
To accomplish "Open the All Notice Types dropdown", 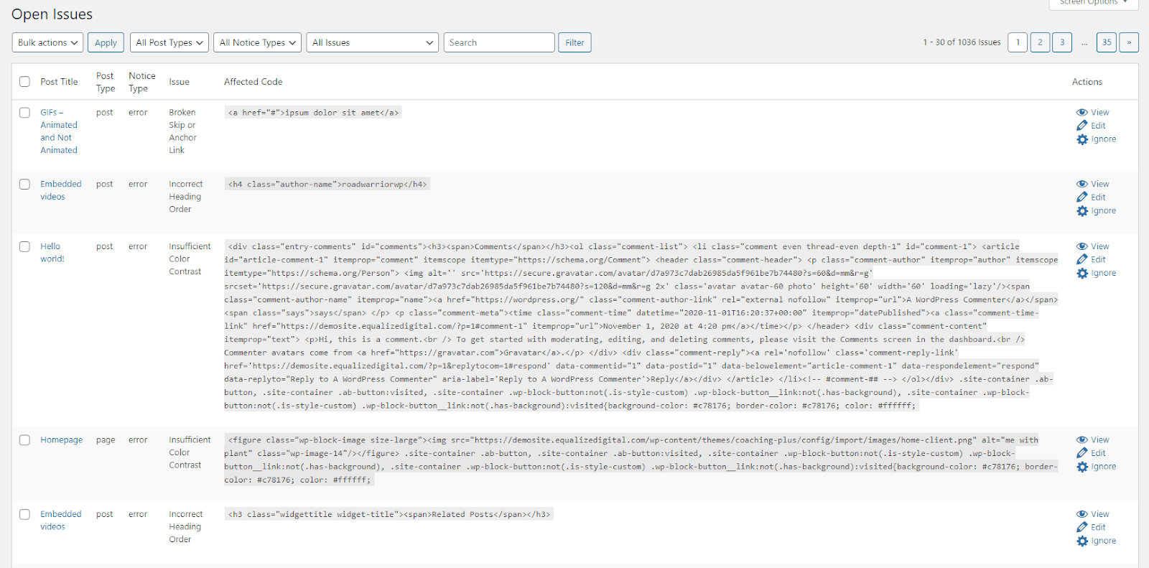I will tap(257, 42).
